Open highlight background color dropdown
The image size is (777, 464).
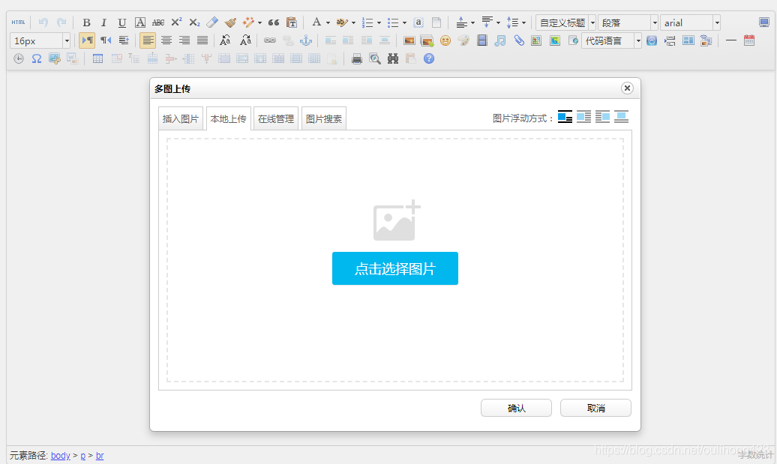pos(353,22)
